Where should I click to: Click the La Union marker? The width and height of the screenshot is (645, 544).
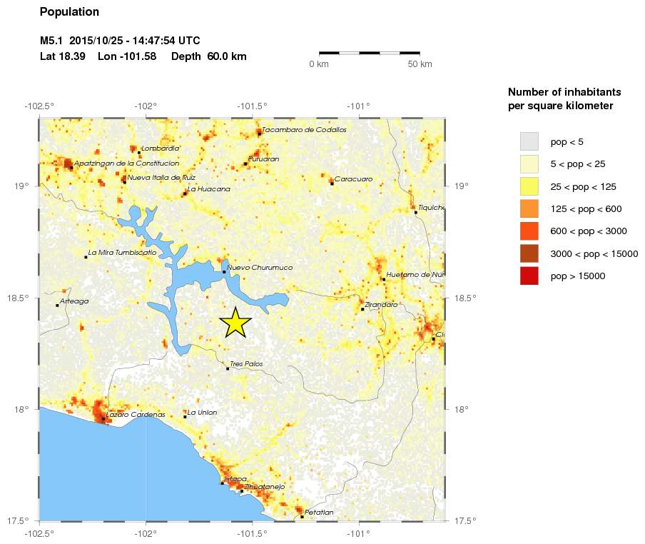[x=185, y=417]
